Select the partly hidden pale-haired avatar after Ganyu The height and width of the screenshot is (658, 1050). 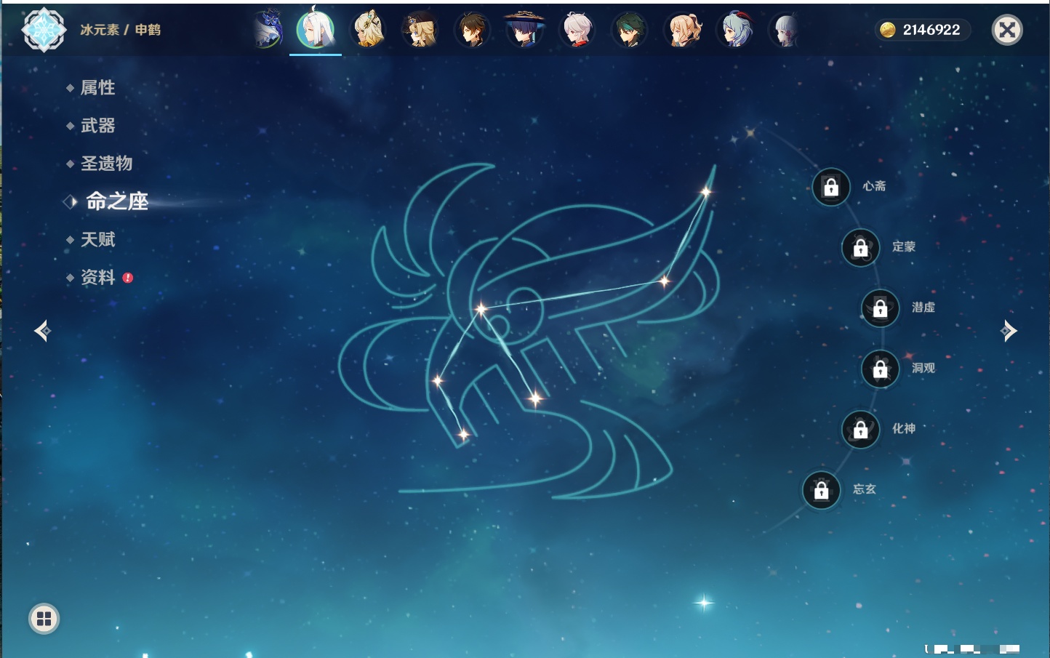click(785, 30)
